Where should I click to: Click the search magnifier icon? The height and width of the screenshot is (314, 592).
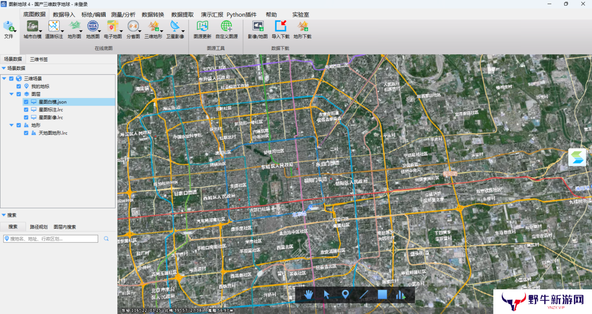click(x=106, y=239)
